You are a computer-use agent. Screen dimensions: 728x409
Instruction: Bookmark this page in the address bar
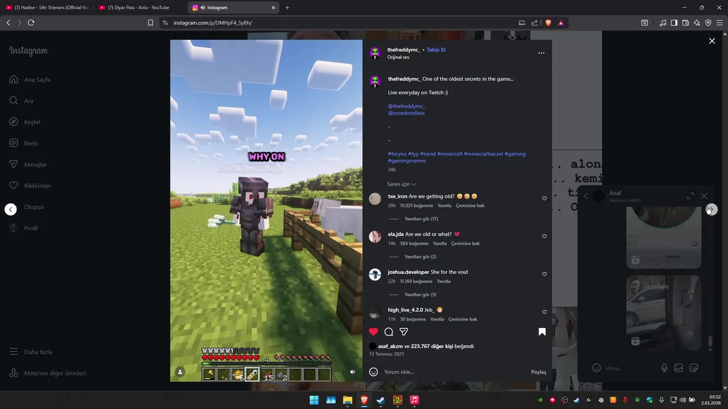pyautogui.click(x=150, y=23)
